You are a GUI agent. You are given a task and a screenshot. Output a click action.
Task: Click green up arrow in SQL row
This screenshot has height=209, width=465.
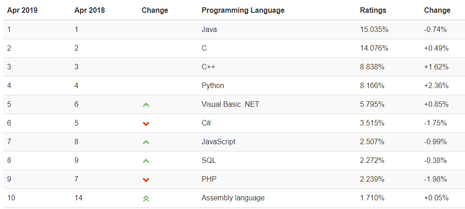coord(146,161)
